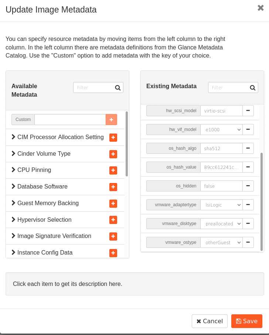Click search icon in Available Metadata filter
Image resolution: width=269 pixels, height=335 pixels.
[x=118, y=88]
